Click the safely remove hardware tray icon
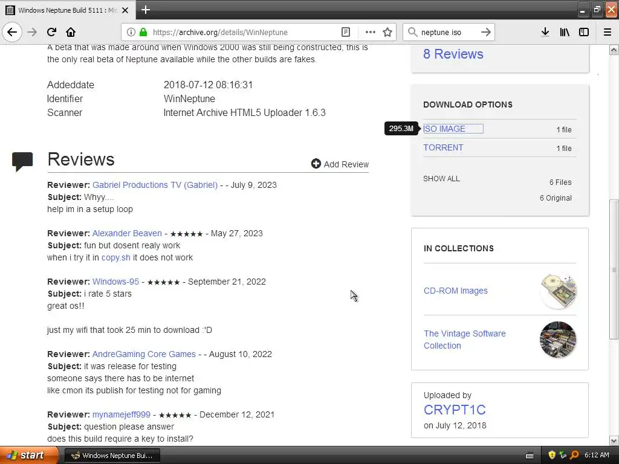The height and width of the screenshot is (464, 619). pos(563,455)
